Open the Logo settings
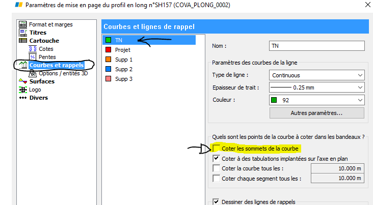Screen dimensions: 373x205 [35, 90]
